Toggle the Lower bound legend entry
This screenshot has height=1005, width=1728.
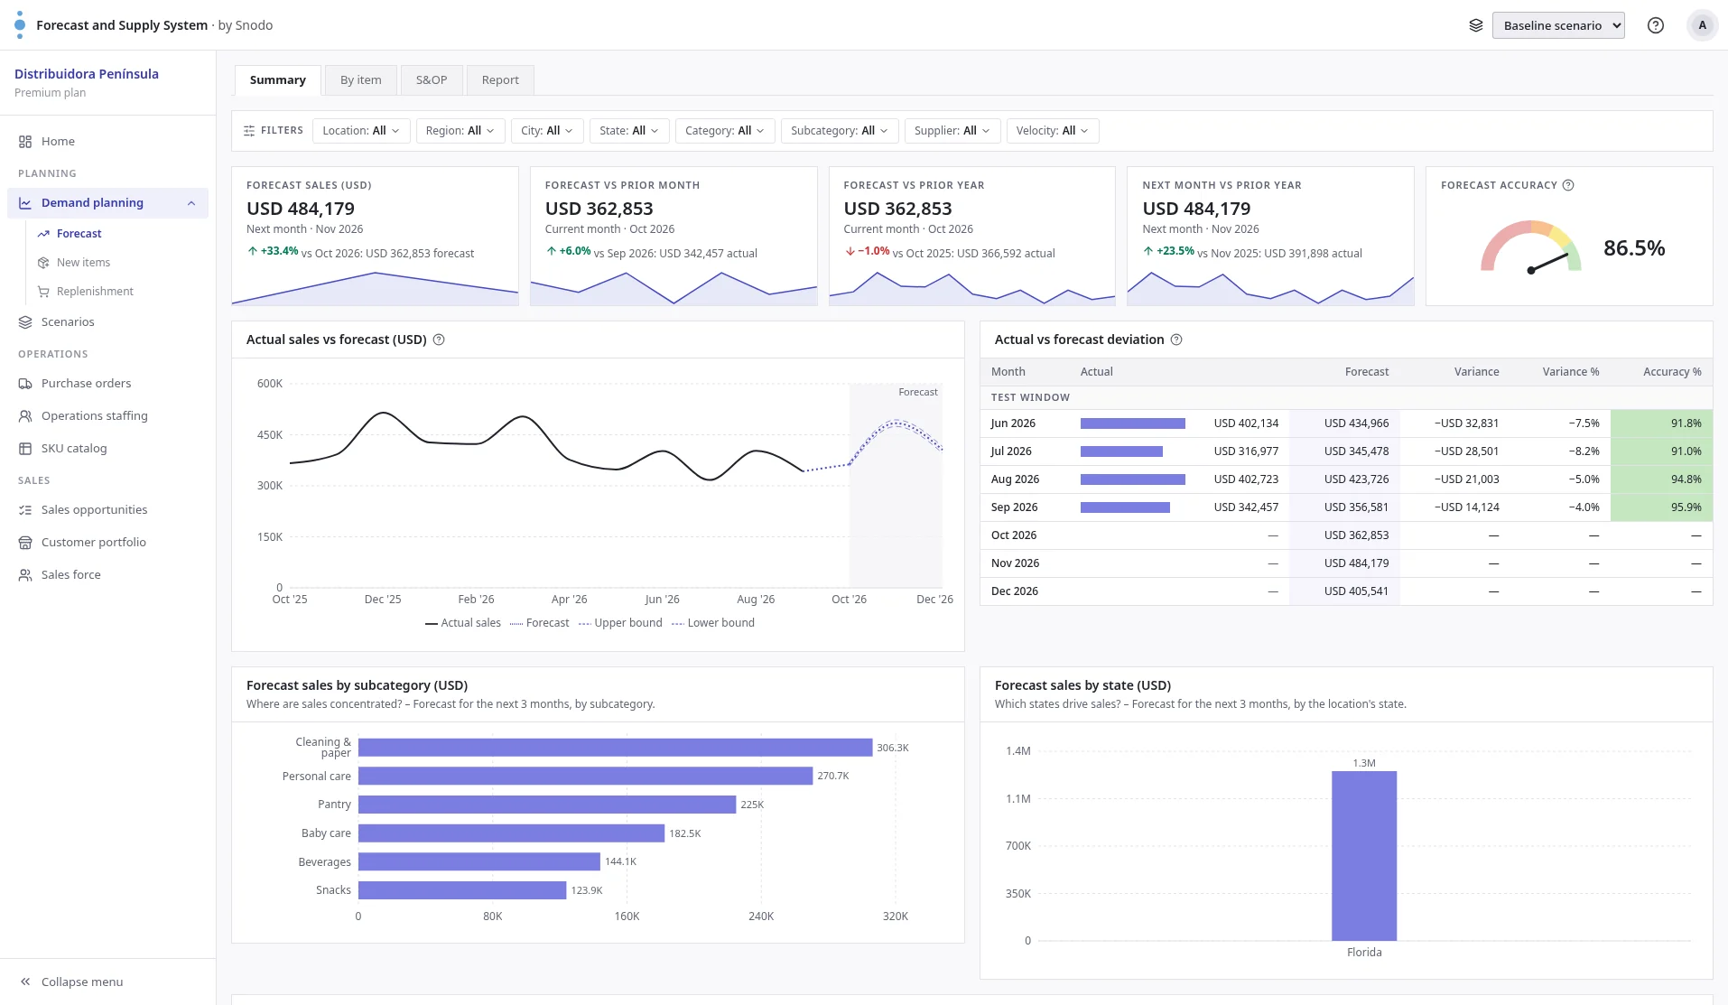713,623
